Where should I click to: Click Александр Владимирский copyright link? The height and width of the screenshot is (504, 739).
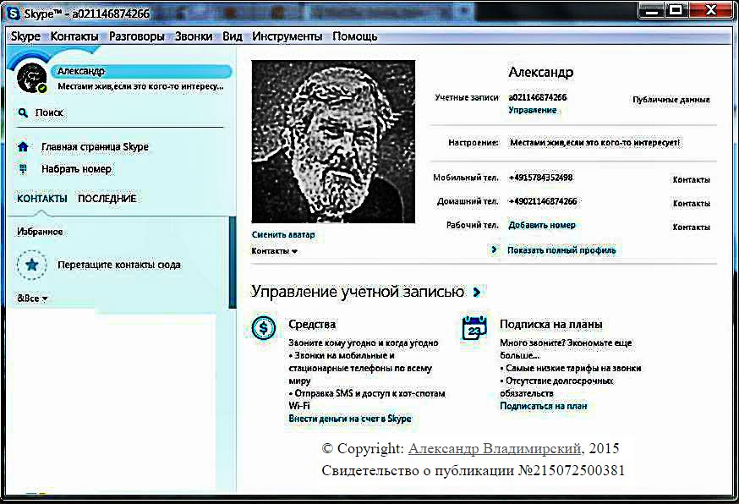tap(495, 448)
